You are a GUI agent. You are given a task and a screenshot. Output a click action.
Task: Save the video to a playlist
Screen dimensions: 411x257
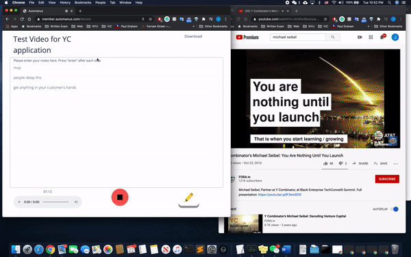coord(381,163)
